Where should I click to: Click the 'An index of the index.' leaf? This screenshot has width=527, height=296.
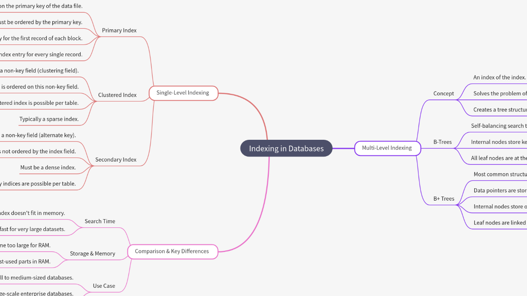click(499, 77)
